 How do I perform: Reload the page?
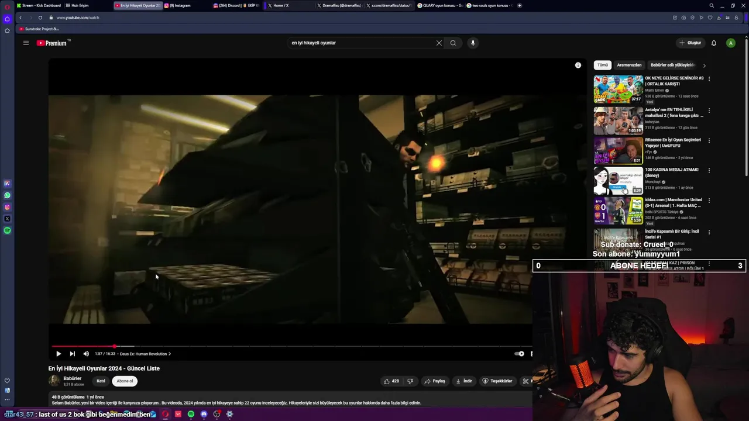[x=40, y=18]
